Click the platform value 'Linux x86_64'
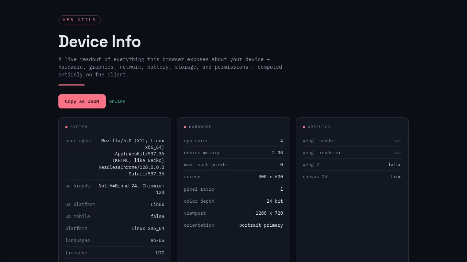Image resolution: width=467 pixels, height=262 pixels. [x=148, y=229]
